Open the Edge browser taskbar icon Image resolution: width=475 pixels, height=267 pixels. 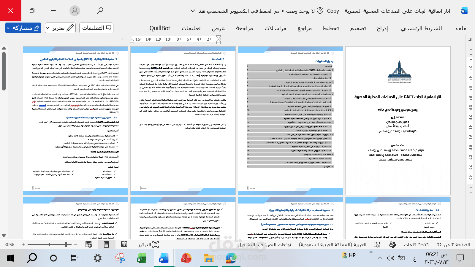pyautogui.click(x=231, y=258)
